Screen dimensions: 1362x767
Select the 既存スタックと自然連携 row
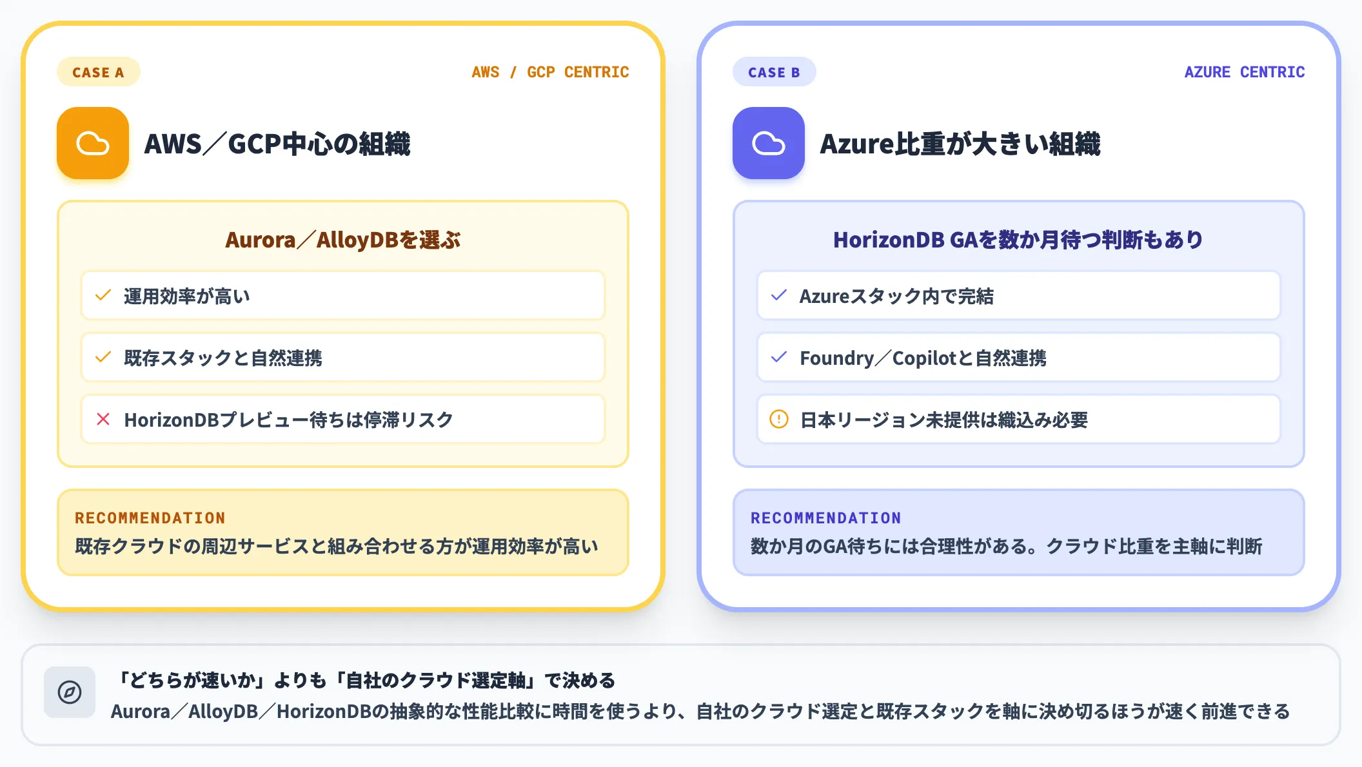343,357
